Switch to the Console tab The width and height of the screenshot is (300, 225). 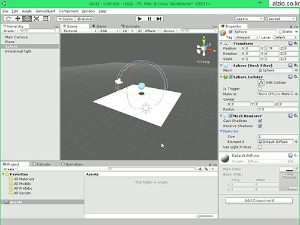click(41, 164)
